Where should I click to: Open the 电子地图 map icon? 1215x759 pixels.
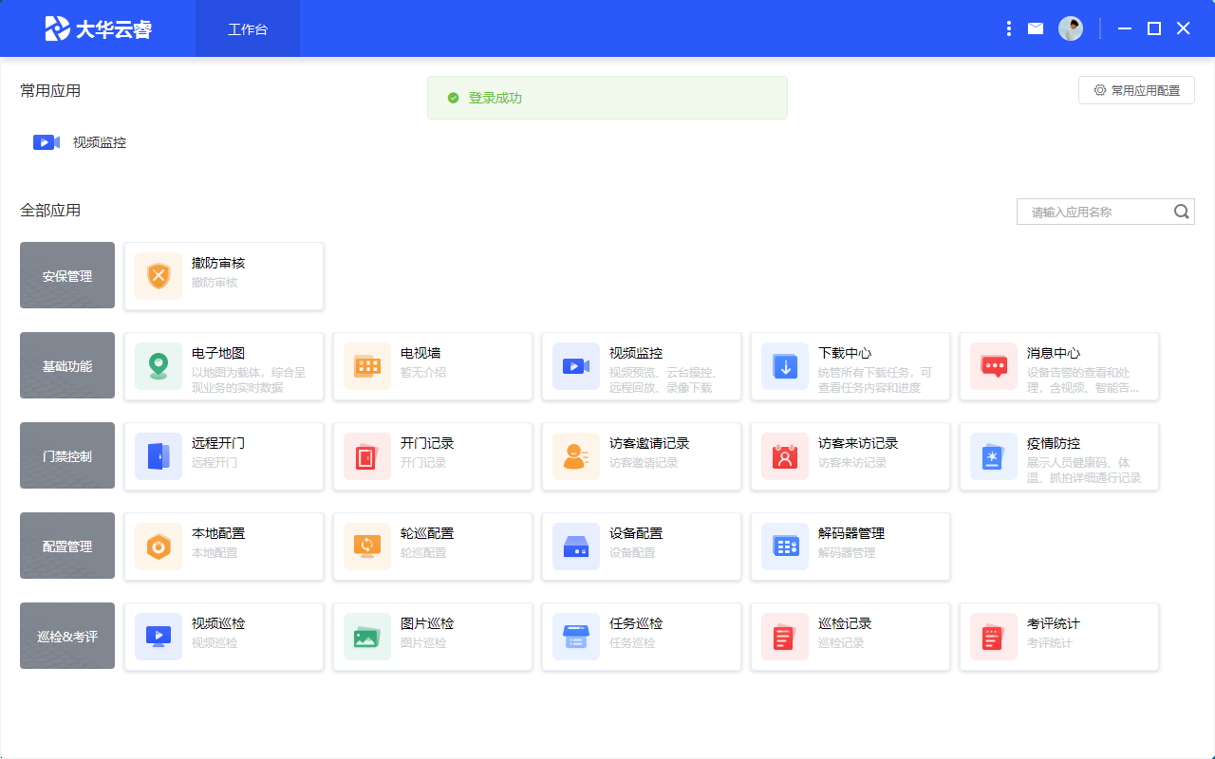click(x=159, y=366)
